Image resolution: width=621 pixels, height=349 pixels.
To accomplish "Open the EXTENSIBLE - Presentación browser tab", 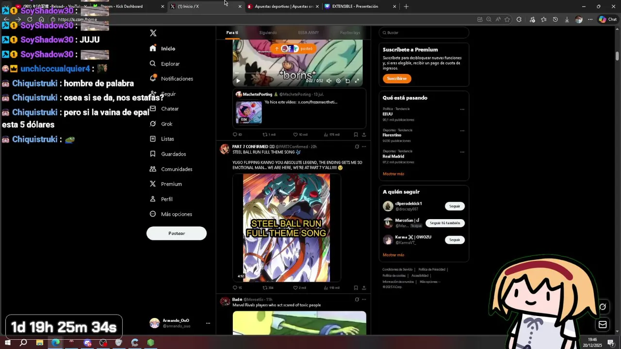I will pyautogui.click(x=360, y=6).
